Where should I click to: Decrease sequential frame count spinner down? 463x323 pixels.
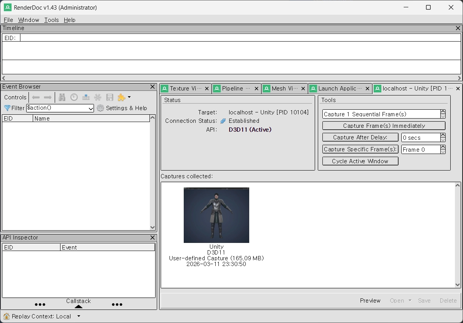click(x=443, y=116)
